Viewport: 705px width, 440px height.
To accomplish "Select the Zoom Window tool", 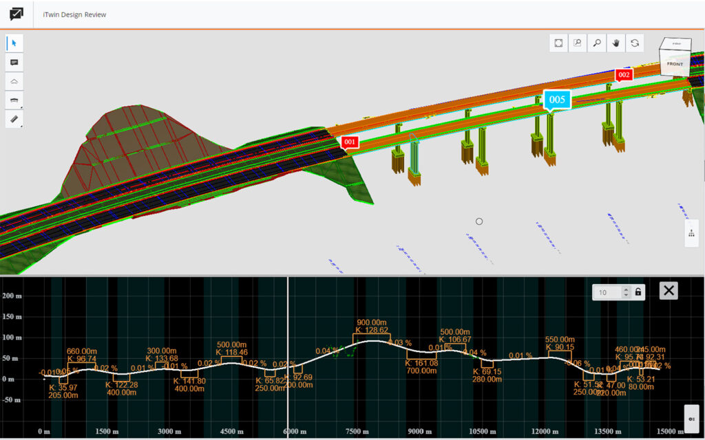I will point(577,42).
